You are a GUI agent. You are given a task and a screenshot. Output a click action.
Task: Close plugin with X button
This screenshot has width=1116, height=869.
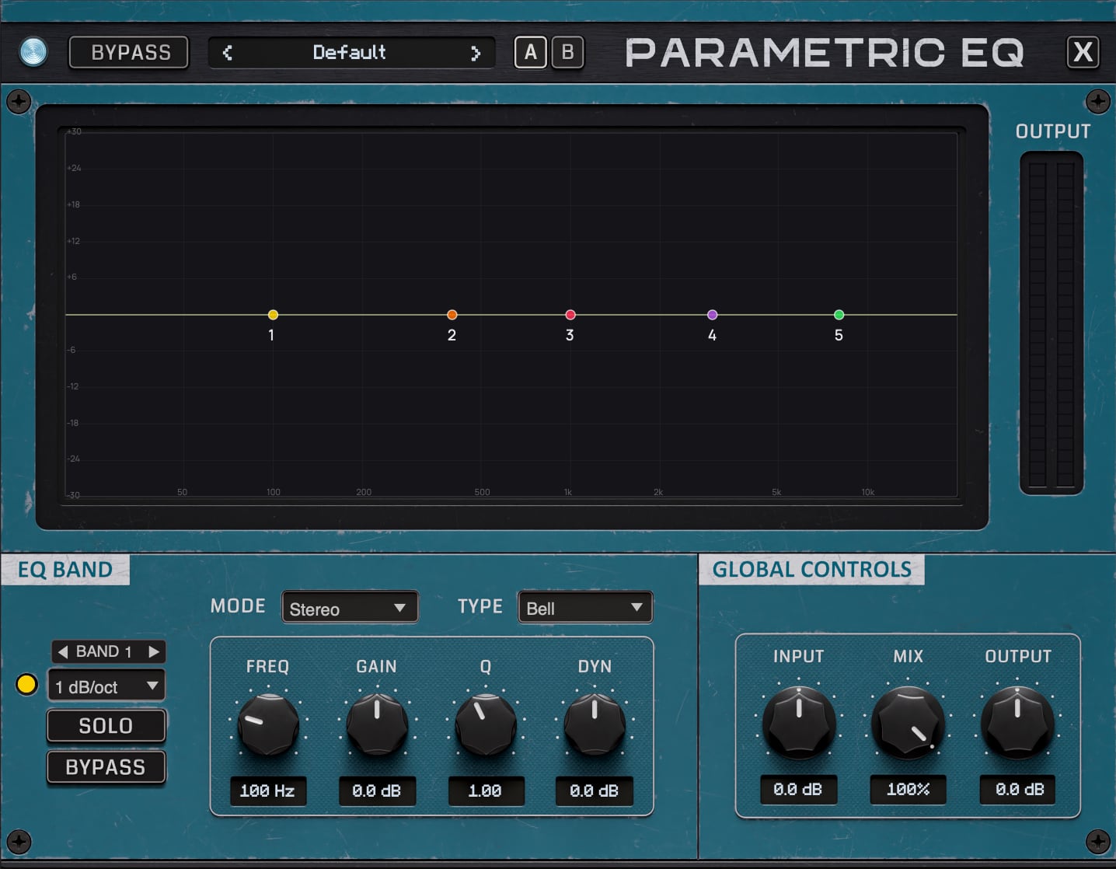[1083, 52]
